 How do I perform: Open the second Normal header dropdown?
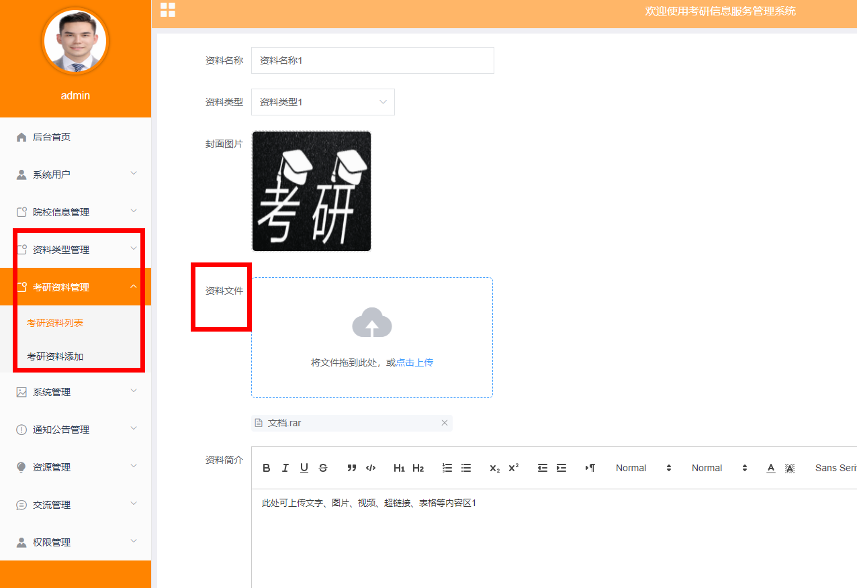[x=719, y=468]
